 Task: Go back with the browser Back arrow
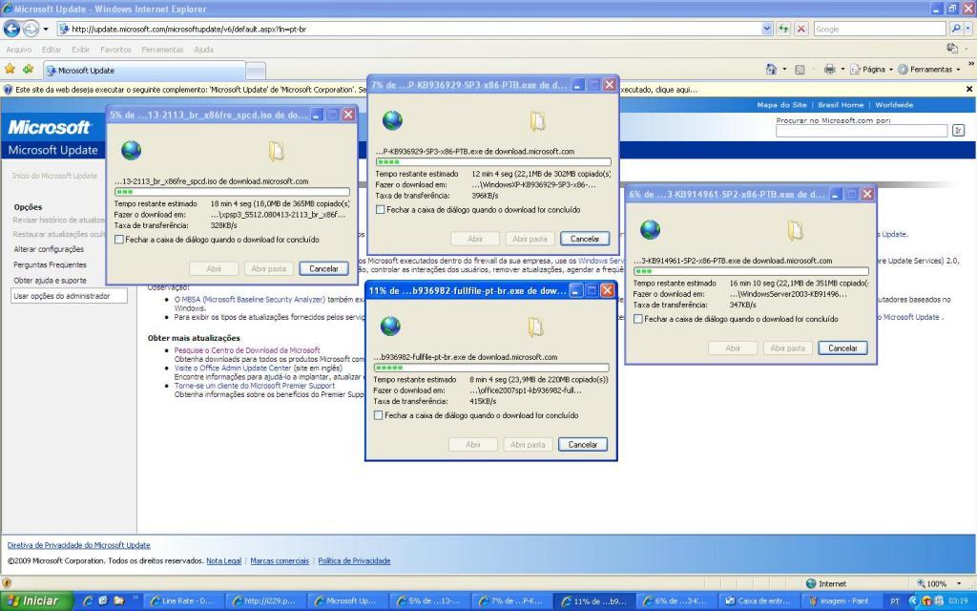point(11,29)
